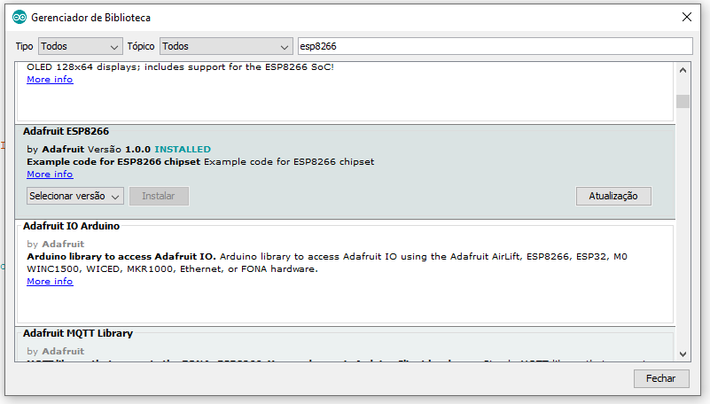Expand the Selecionar versão dropdown
The width and height of the screenshot is (710, 404).
[75, 196]
